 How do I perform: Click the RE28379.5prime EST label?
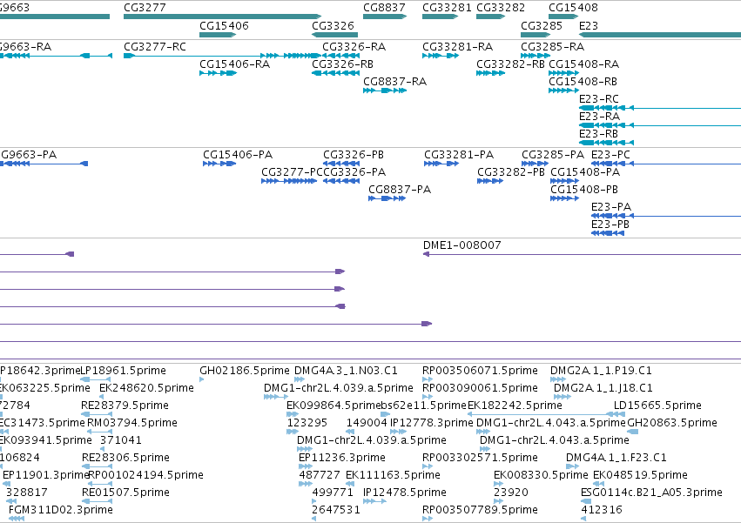[x=125, y=406]
